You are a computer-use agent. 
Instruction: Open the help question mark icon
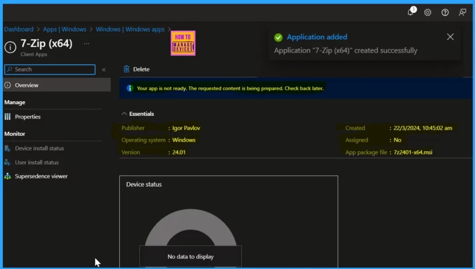445,13
